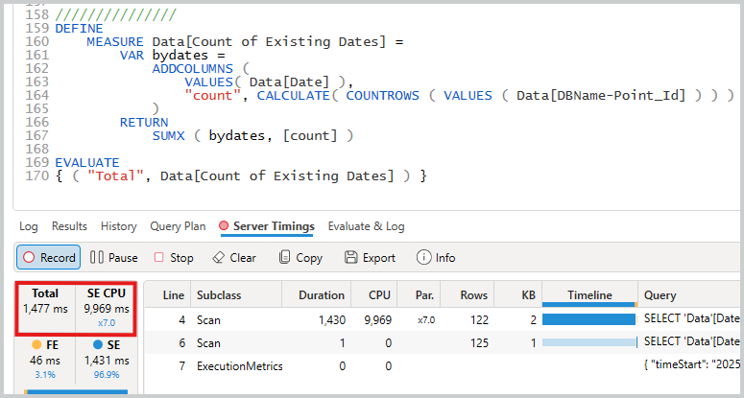Image resolution: width=744 pixels, height=398 pixels.
Task: Select the ExecutionMetrics row
Action: click(237, 365)
